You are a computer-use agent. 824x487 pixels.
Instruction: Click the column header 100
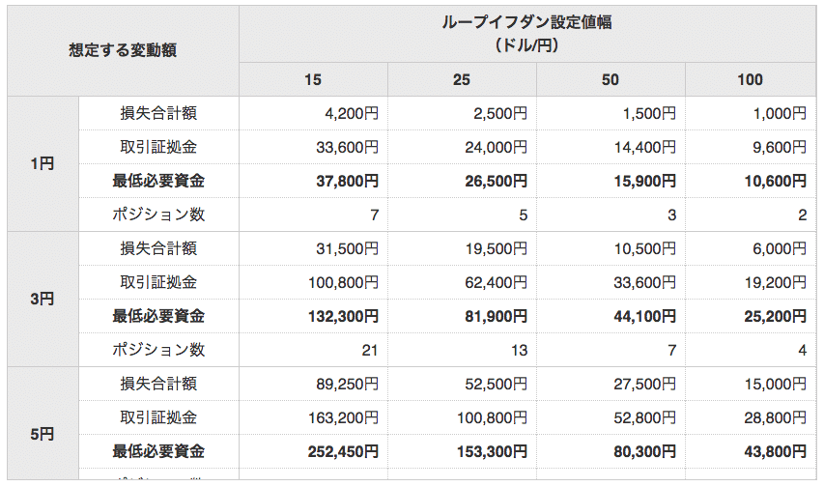(x=751, y=79)
